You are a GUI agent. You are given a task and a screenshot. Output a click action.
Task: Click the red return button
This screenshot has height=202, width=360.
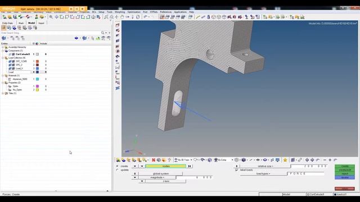tap(345, 189)
